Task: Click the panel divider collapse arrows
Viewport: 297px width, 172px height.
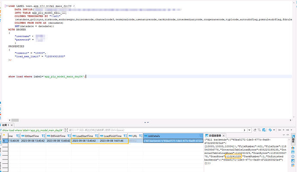Action: (x=146, y=122)
